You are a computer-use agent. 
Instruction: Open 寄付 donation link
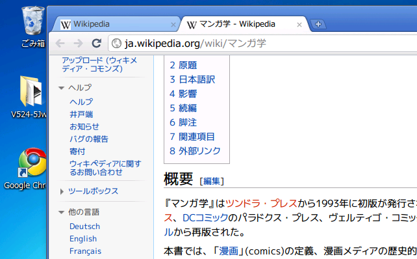pyautogui.click(x=77, y=152)
